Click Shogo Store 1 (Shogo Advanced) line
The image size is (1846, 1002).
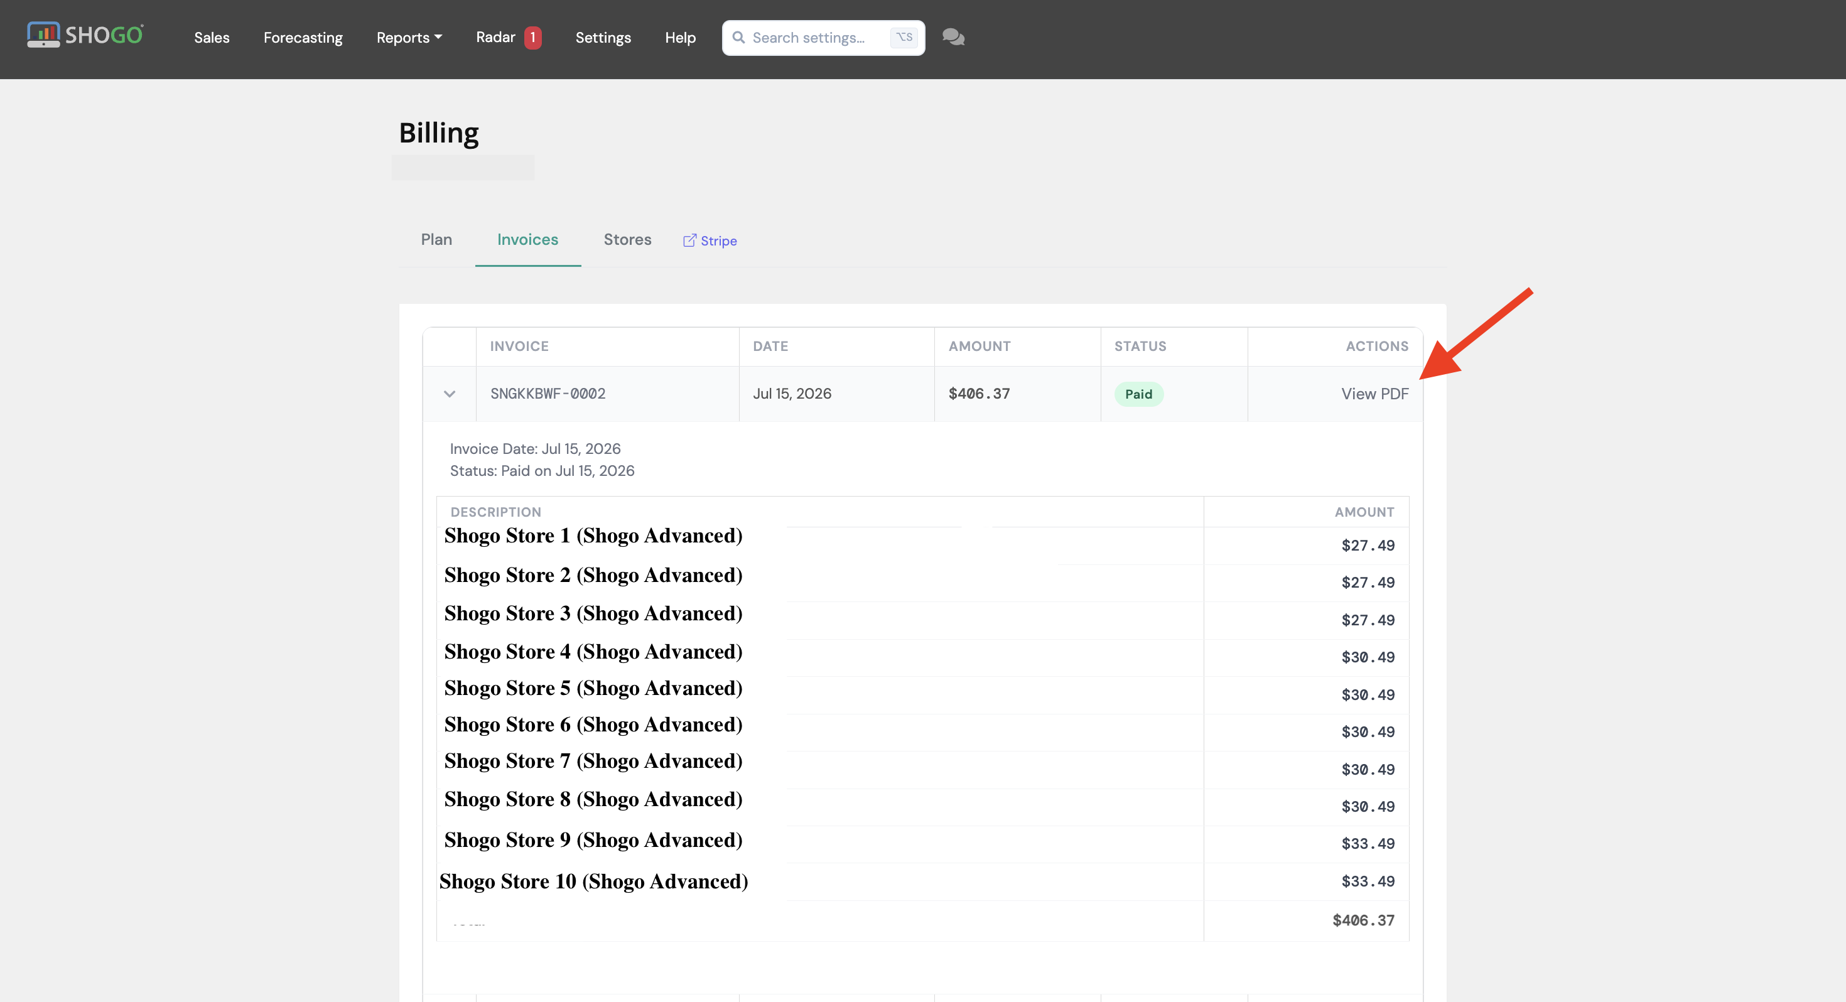click(593, 536)
